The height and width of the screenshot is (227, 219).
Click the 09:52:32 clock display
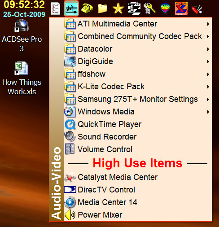[x=24, y=4]
